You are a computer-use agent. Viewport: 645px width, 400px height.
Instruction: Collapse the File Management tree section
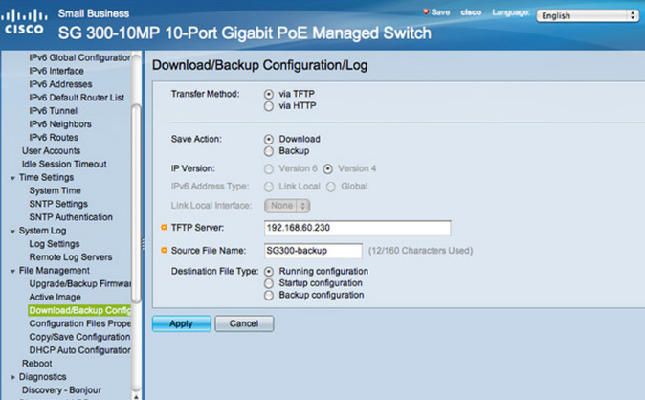tap(12, 271)
